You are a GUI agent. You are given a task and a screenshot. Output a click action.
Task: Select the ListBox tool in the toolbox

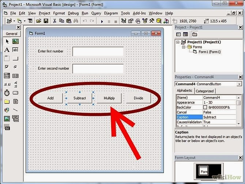click(15, 76)
